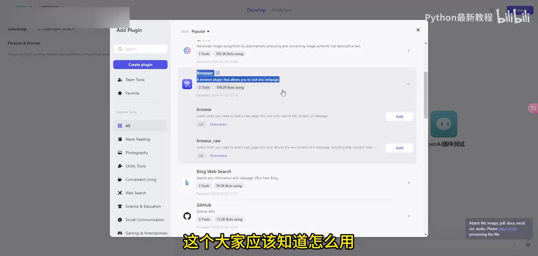Viewport: 538px width, 256px height.
Task: Click the Convenient Living icon
Action: click(120, 180)
